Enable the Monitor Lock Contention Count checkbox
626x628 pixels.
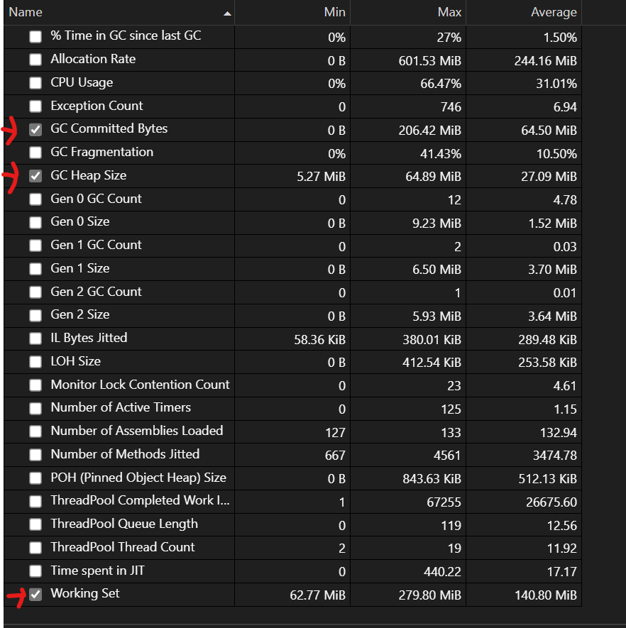pos(35,385)
